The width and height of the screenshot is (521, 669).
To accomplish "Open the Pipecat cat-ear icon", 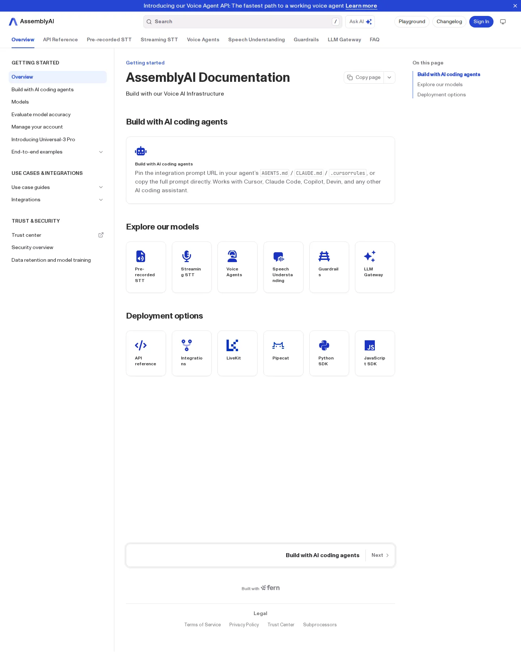I will [278, 345].
